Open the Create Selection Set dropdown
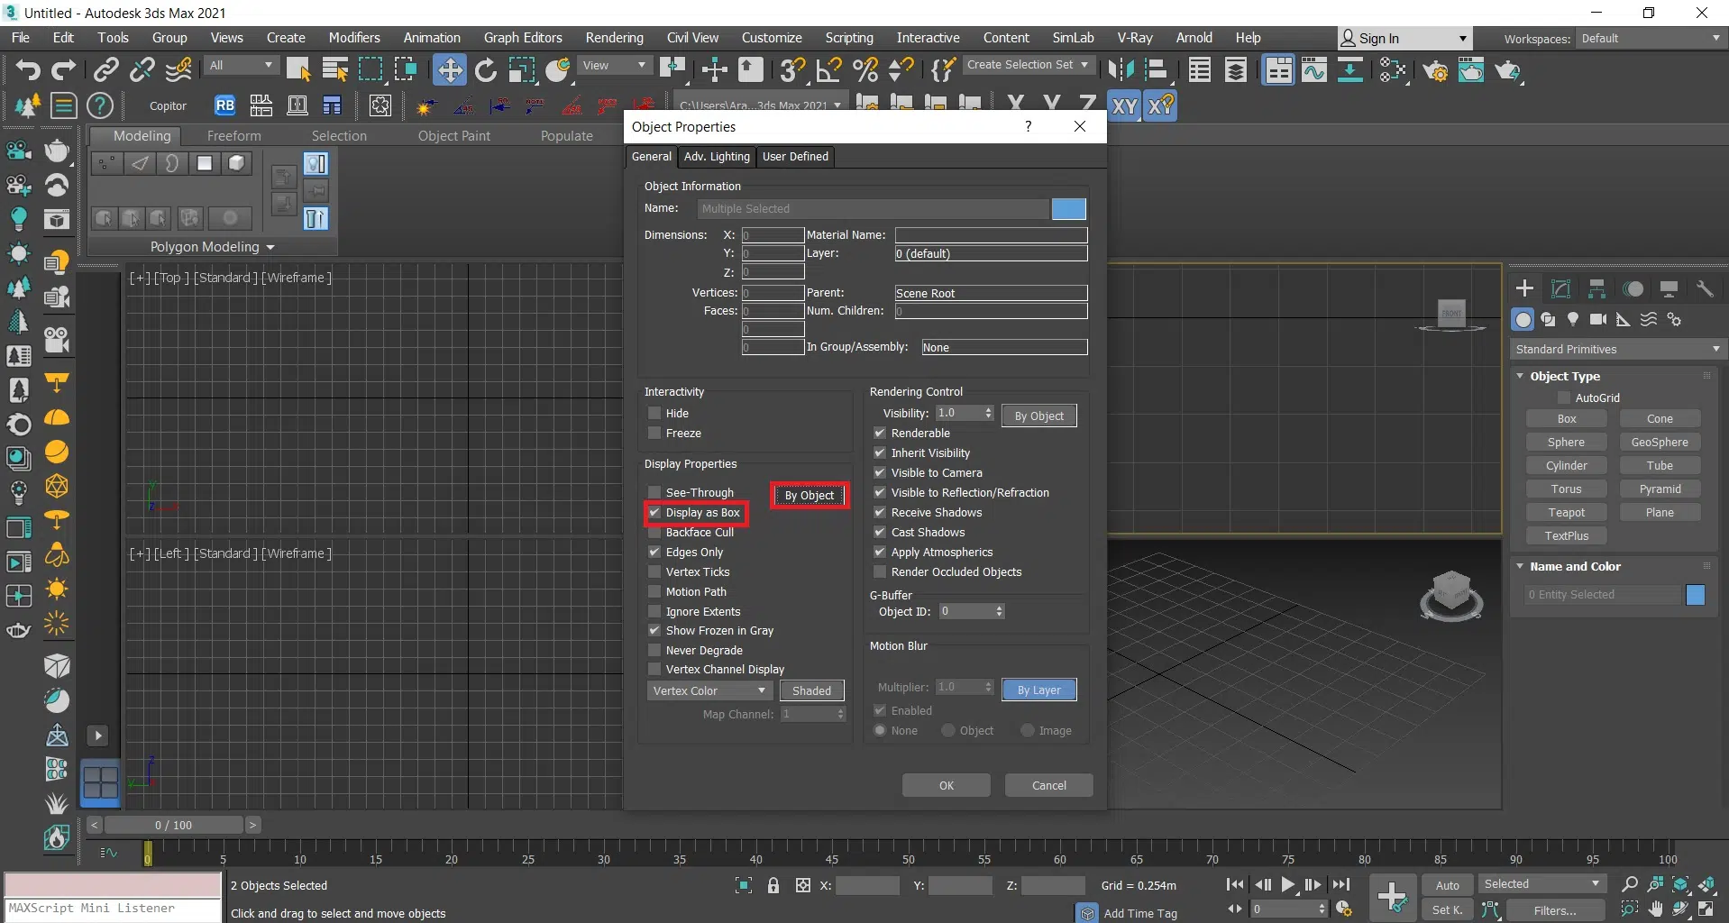The height and width of the screenshot is (923, 1729). point(1027,65)
